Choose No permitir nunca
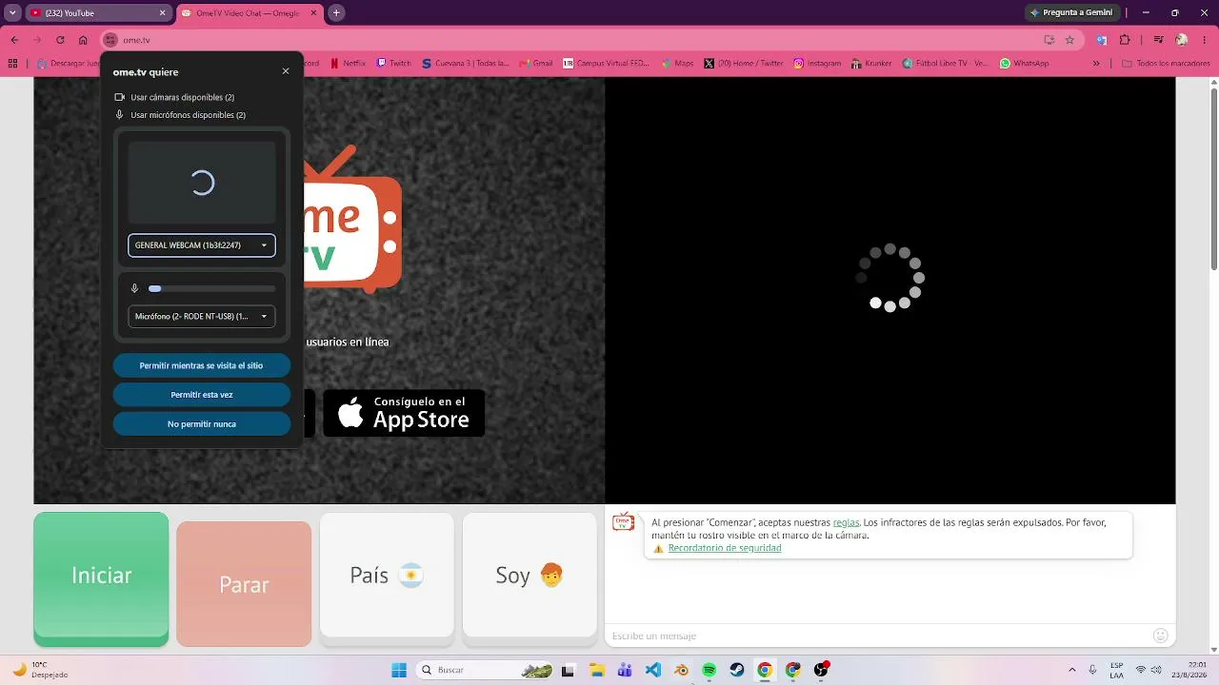 [202, 424]
